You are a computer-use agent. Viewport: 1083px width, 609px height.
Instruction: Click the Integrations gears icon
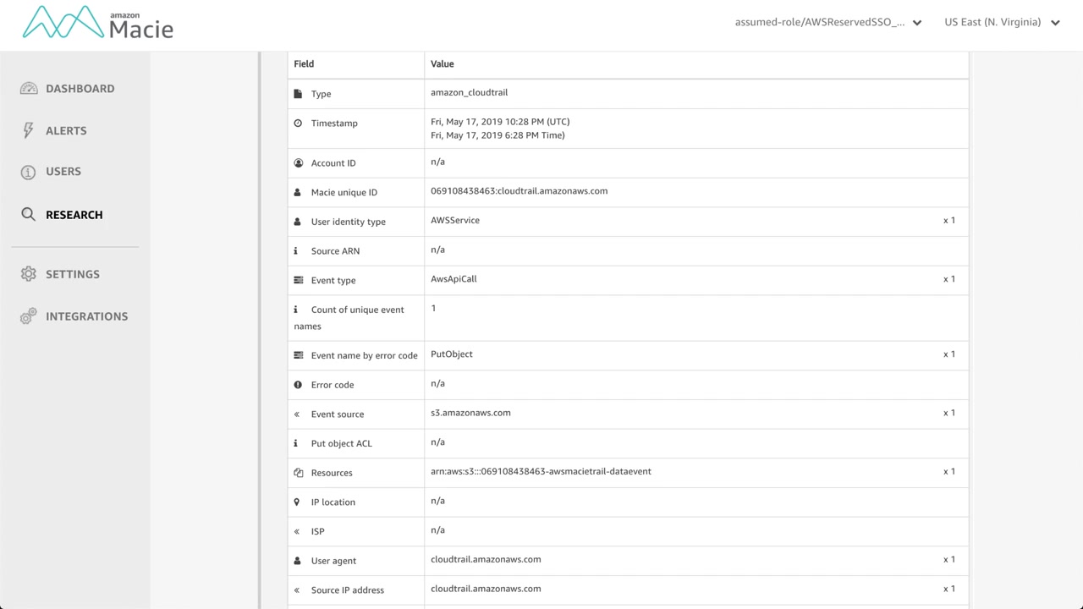[29, 316]
